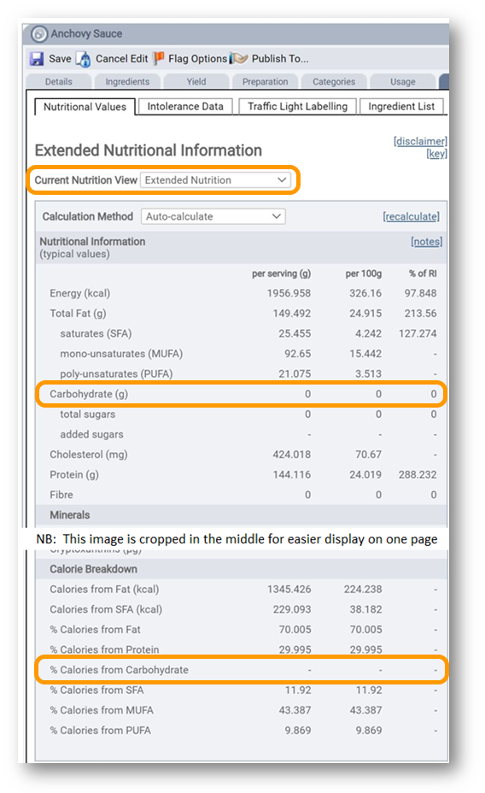Screen dimensions: 485x793
Task: Click the Calories from Fat value 1345.426
Action: tap(289, 589)
